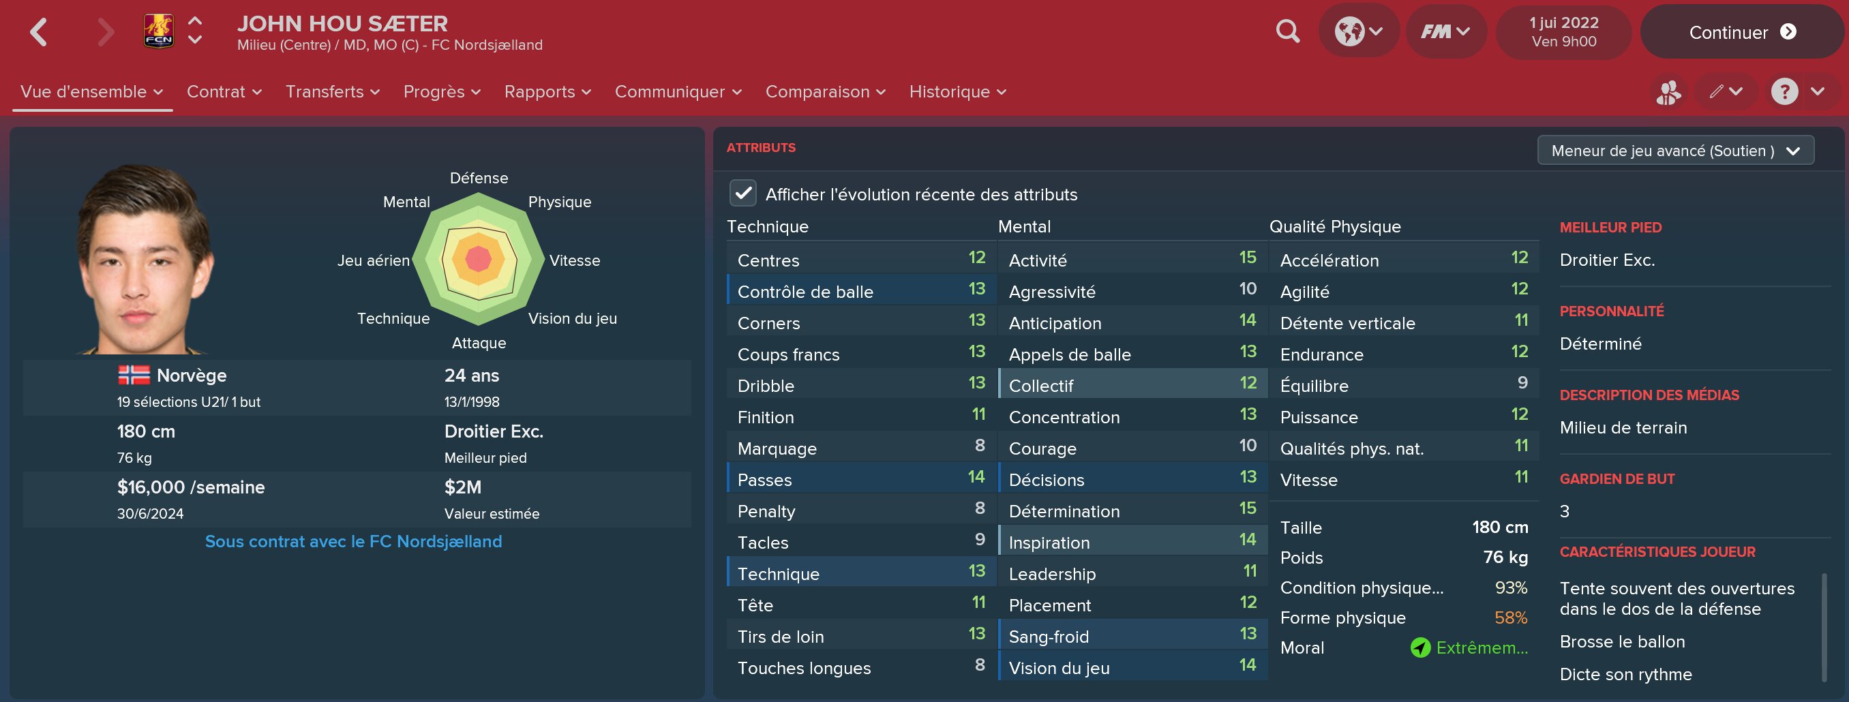Click the player interaction icon
Viewport: 1849px width, 702px height.
1669,92
